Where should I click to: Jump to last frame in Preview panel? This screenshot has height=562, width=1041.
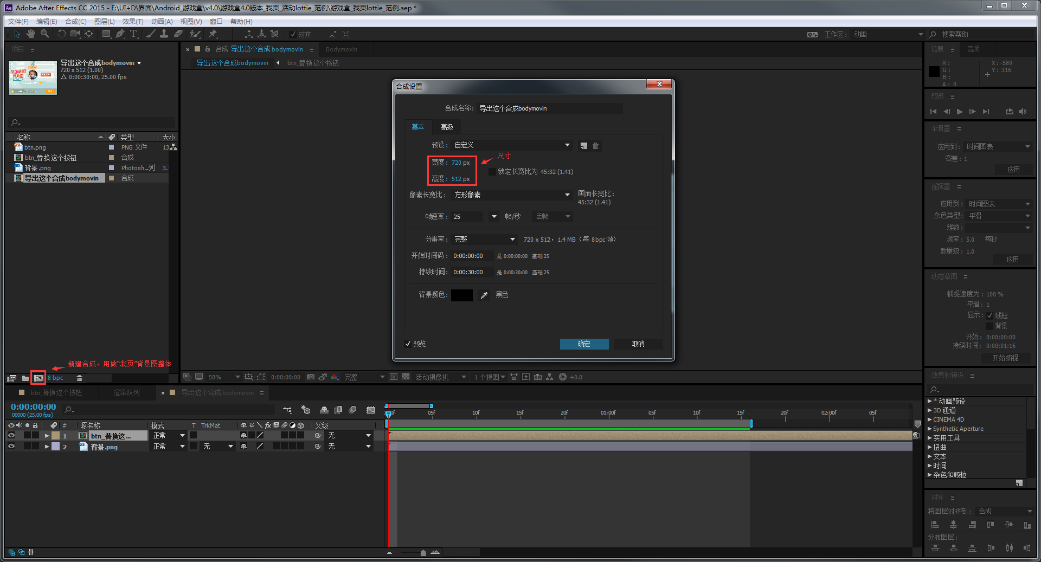pos(986,112)
